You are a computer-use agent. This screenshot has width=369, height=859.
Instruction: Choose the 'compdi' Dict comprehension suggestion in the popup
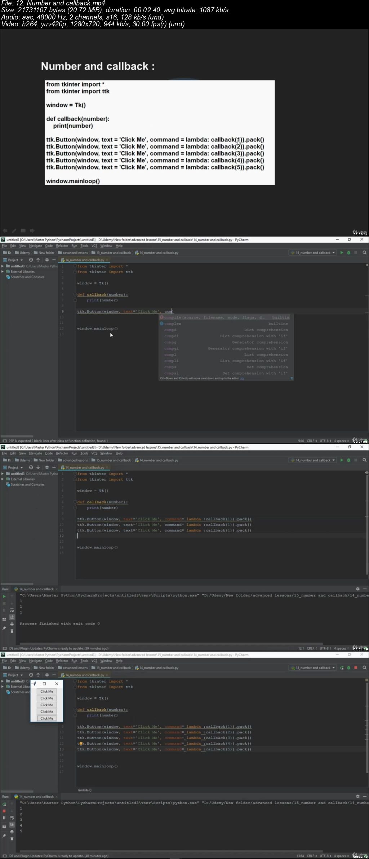226,336
